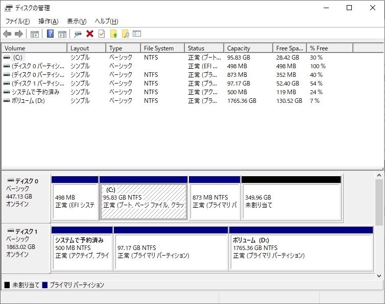
Task: Click the blue プライマリ パーティション legend swatch
Action: pyautogui.click(x=45, y=285)
